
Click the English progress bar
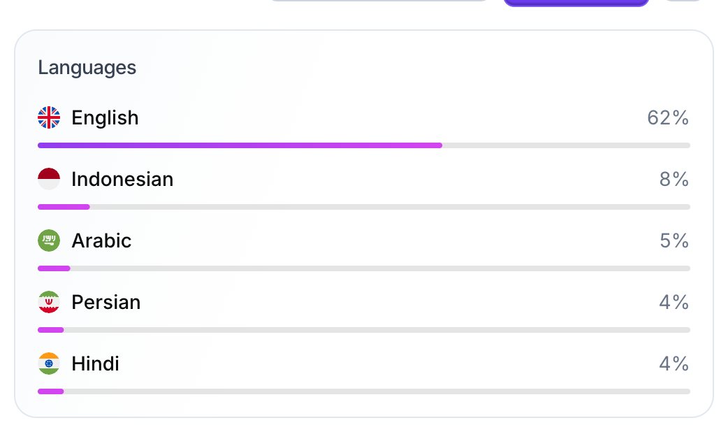364,145
